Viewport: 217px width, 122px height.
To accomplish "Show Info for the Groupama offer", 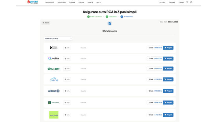I will [67, 103].
